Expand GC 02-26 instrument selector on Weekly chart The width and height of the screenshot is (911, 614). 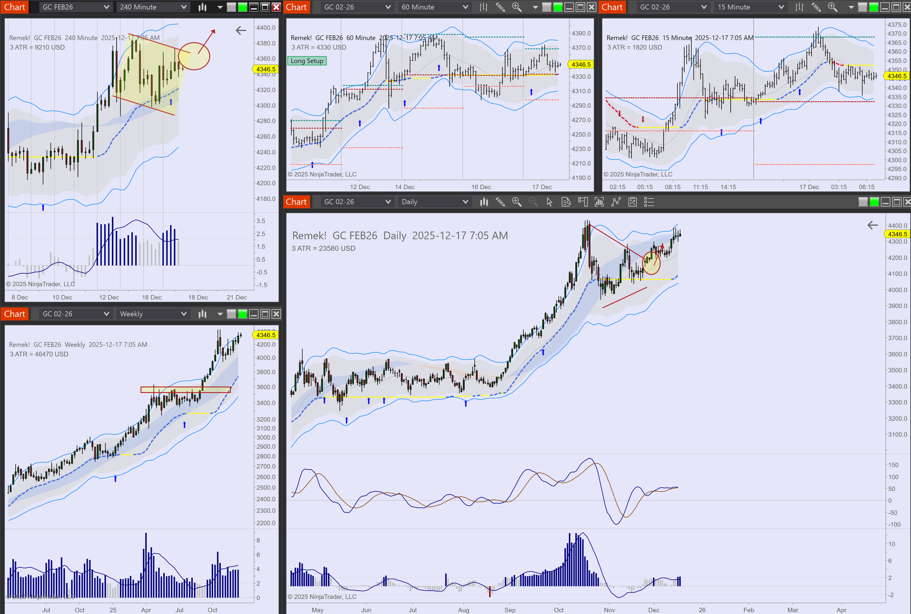(75, 314)
